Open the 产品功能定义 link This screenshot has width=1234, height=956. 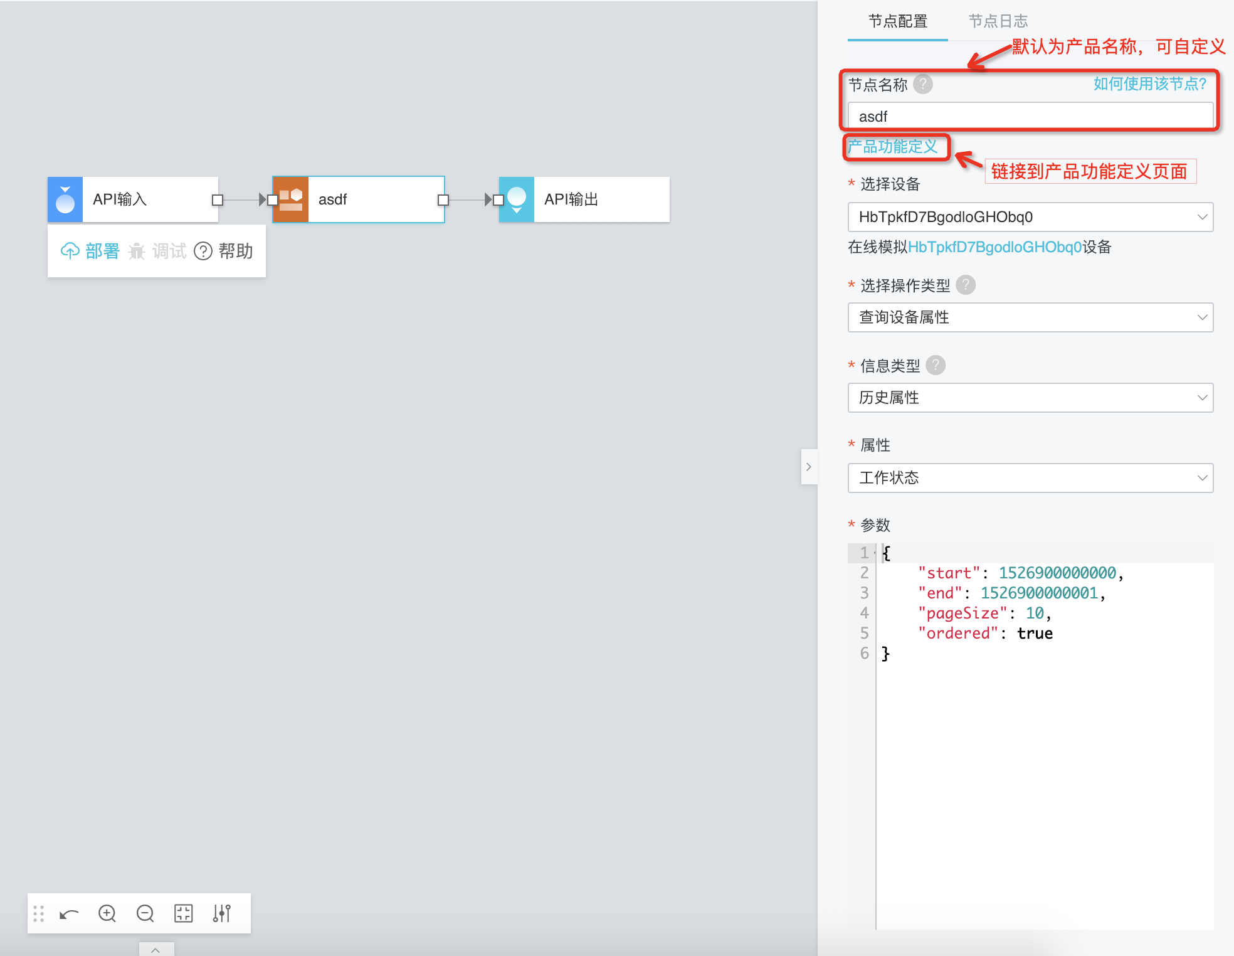(893, 147)
